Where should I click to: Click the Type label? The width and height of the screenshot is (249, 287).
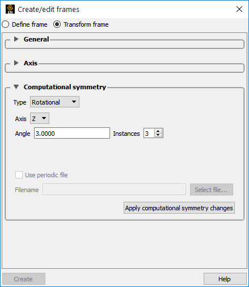[20, 102]
